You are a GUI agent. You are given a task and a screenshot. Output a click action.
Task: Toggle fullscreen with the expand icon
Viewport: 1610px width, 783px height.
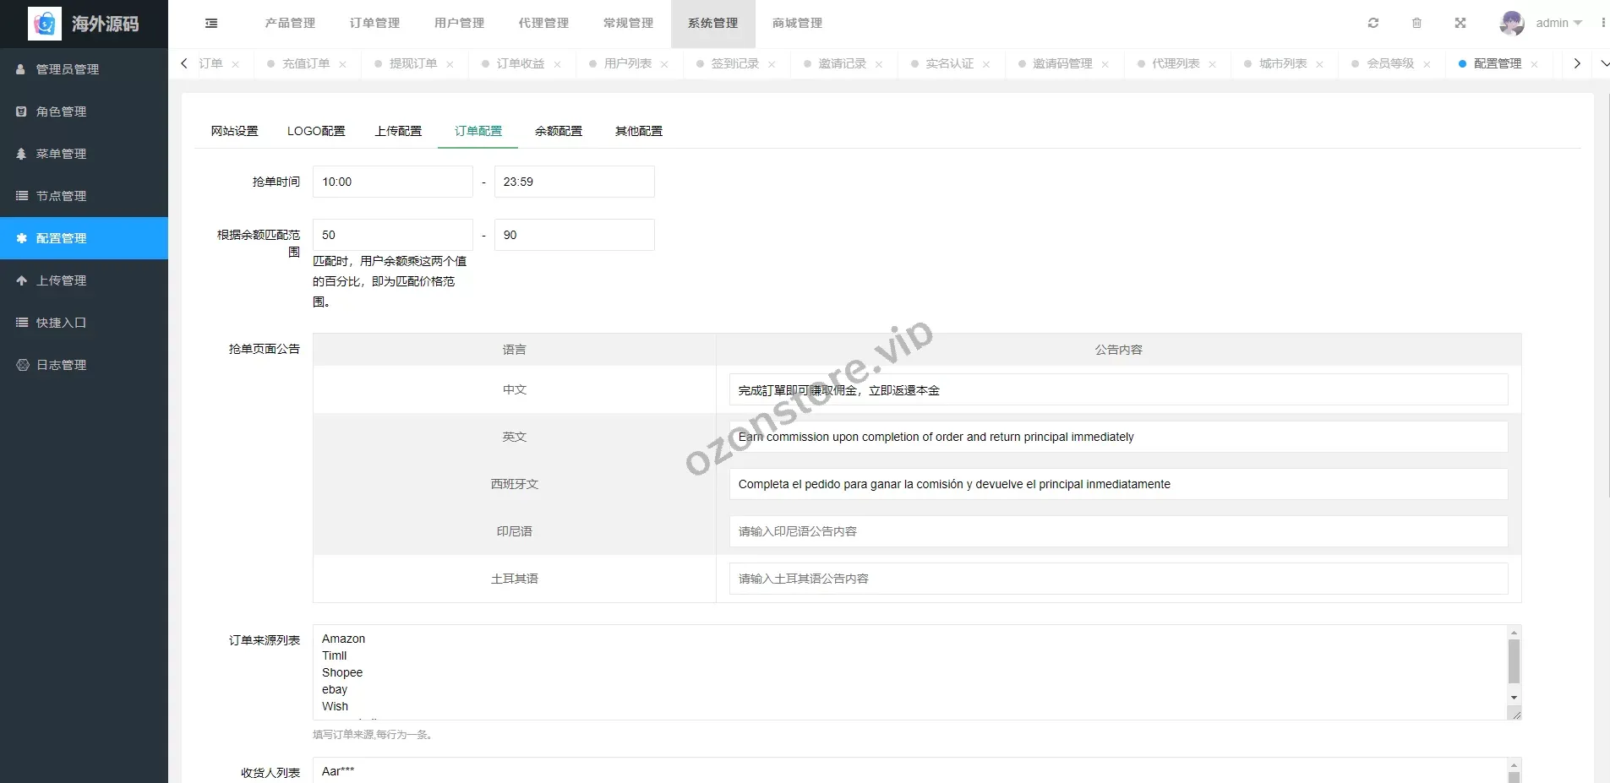1460,23
